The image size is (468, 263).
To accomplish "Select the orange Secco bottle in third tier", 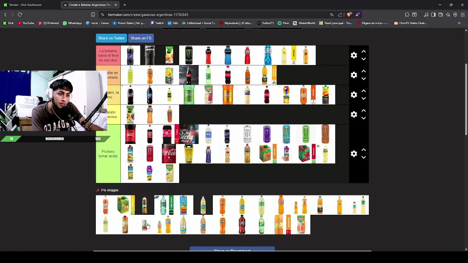I will pyautogui.click(x=228, y=95).
